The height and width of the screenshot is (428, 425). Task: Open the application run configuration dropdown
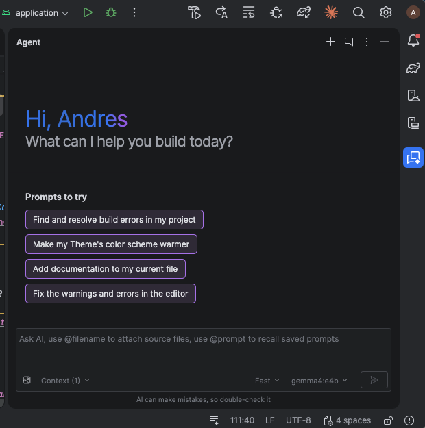35,13
